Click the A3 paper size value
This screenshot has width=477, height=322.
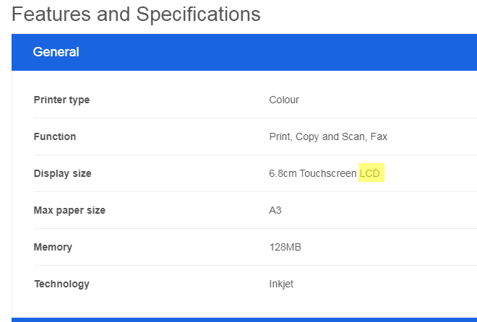[x=275, y=210]
